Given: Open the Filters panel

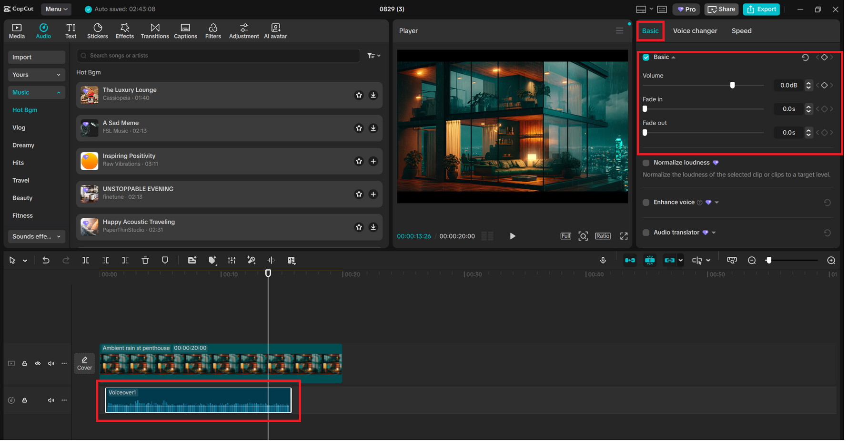Looking at the screenshot, I should tap(213, 31).
